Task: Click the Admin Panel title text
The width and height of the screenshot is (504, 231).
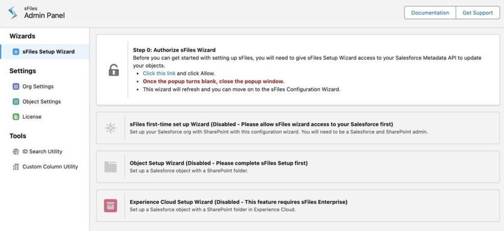Action: click(x=44, y=16)
